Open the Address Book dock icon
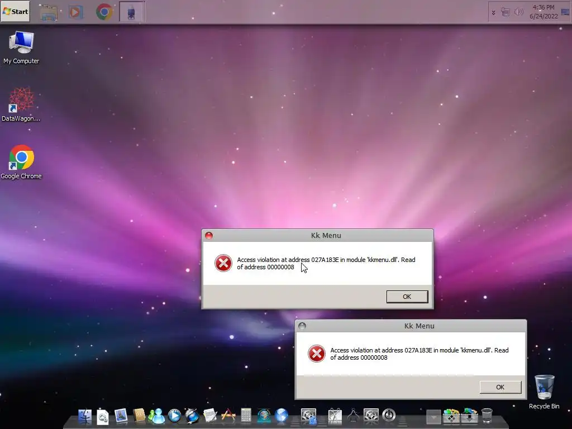572x429 pixels. (139, 416)
